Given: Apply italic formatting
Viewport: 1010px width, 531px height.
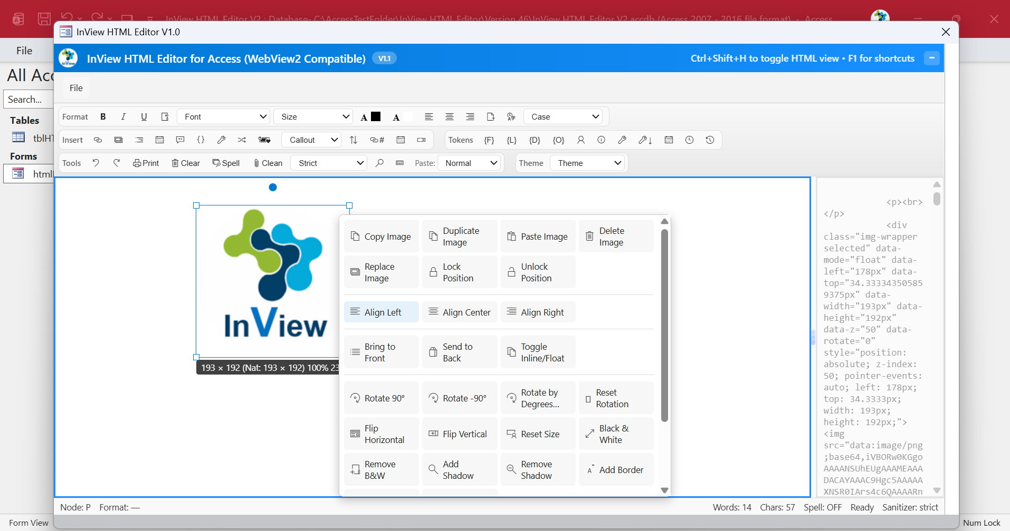Looking at the screenshot, I should 123,116.
